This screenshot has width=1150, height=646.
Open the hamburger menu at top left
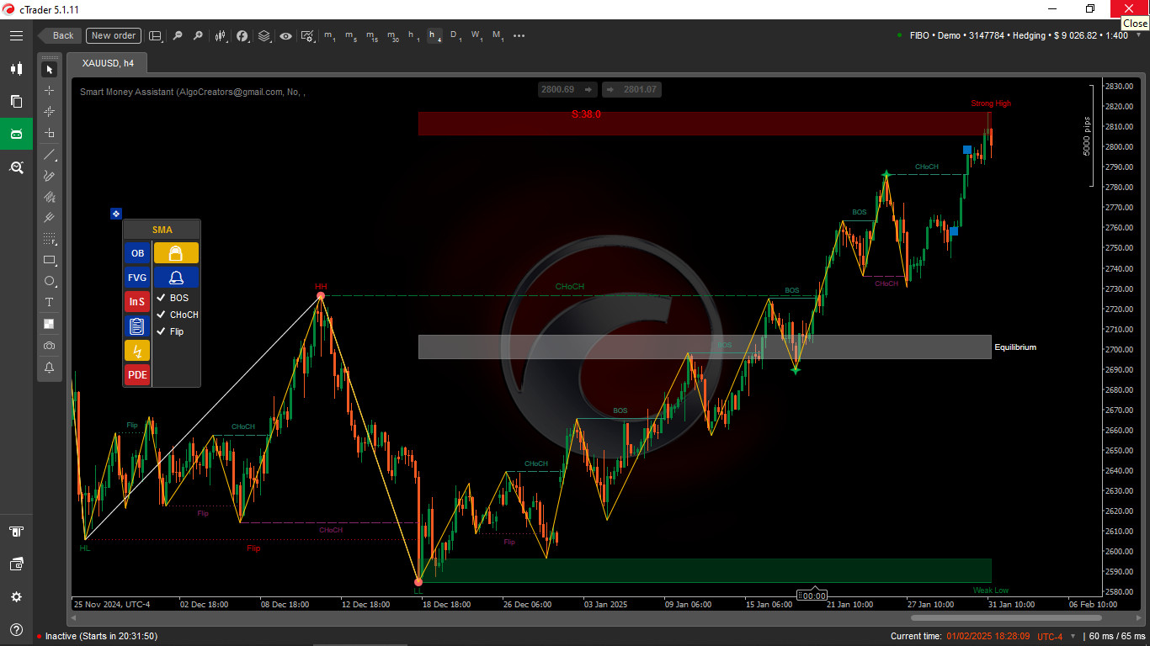point(15,35)
